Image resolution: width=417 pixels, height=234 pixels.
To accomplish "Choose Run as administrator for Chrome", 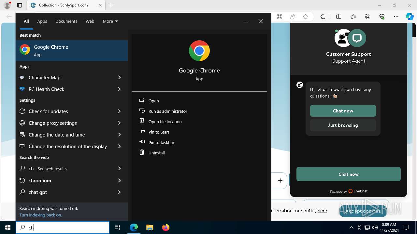I will tap(168, 111).
